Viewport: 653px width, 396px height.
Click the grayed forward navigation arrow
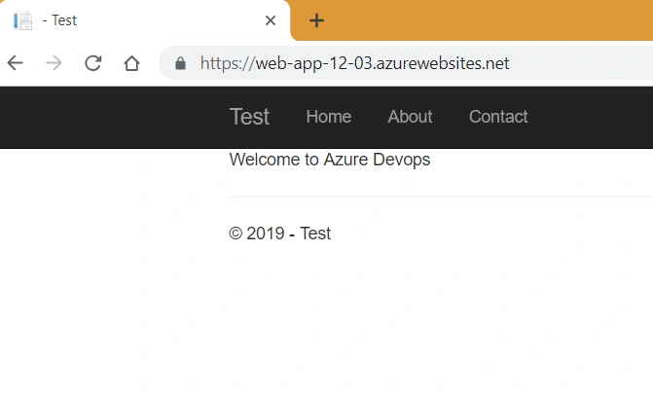pos(54,63)
